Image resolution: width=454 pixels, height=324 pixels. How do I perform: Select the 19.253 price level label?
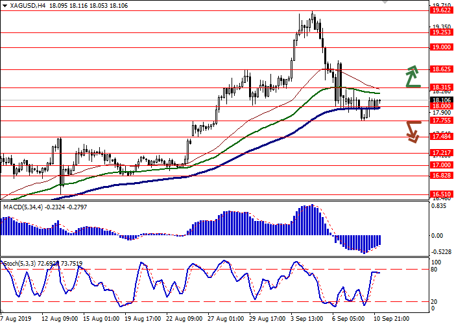pyautogui.click(x=441, y=32)
